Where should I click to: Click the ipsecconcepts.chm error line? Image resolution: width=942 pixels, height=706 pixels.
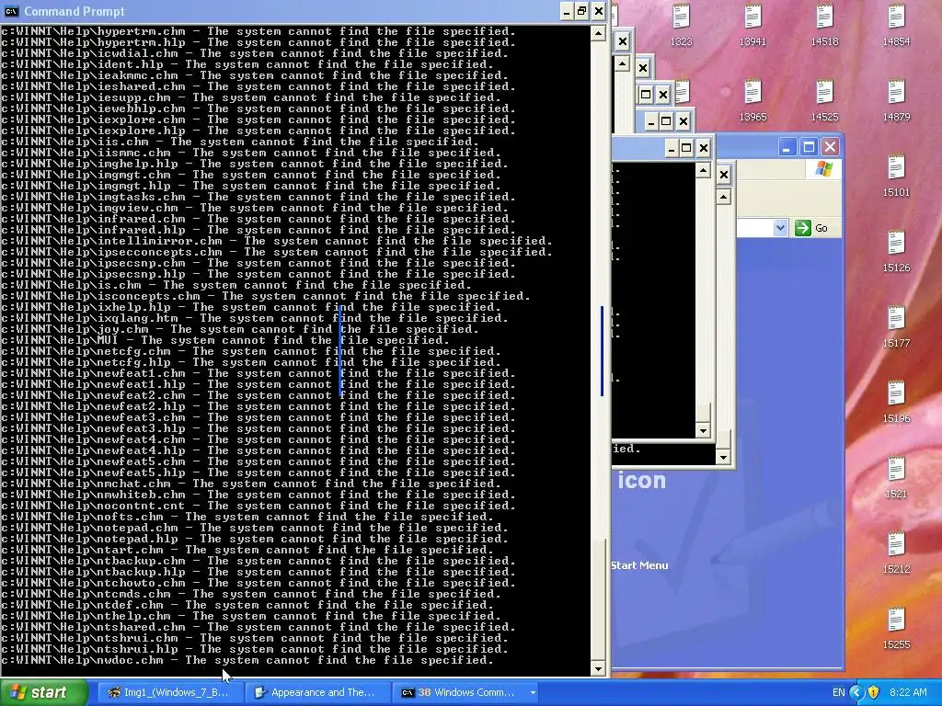(277, 252)
